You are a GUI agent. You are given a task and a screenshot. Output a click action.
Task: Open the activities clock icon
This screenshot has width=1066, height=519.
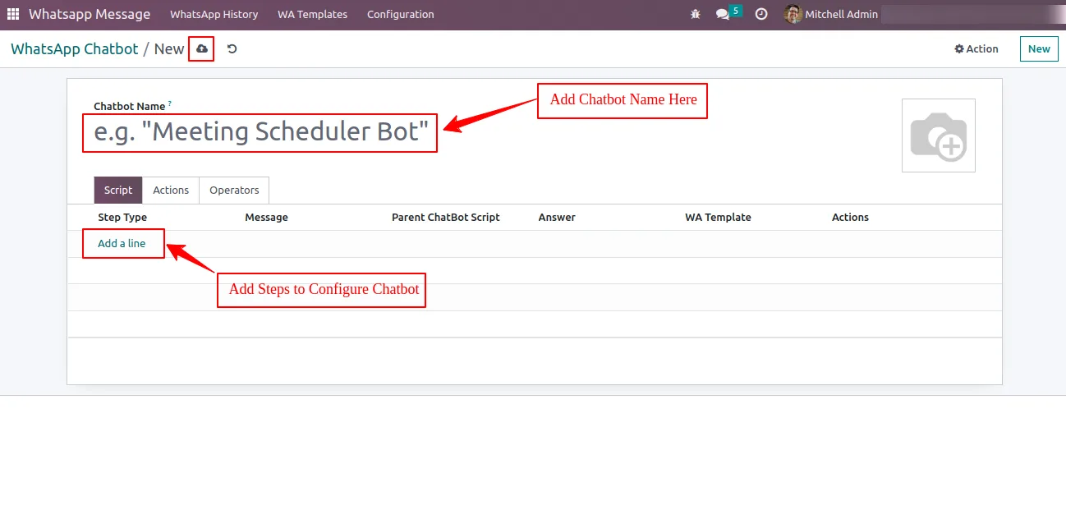click(761, 14)
